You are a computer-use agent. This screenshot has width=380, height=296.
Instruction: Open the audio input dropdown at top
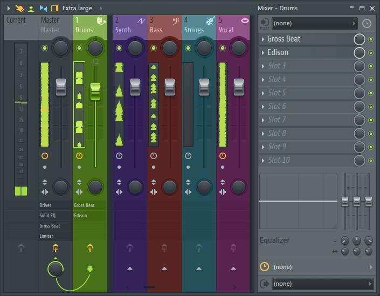click(315, 24)
